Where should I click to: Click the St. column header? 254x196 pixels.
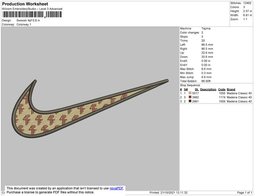(x=197, y=90)
